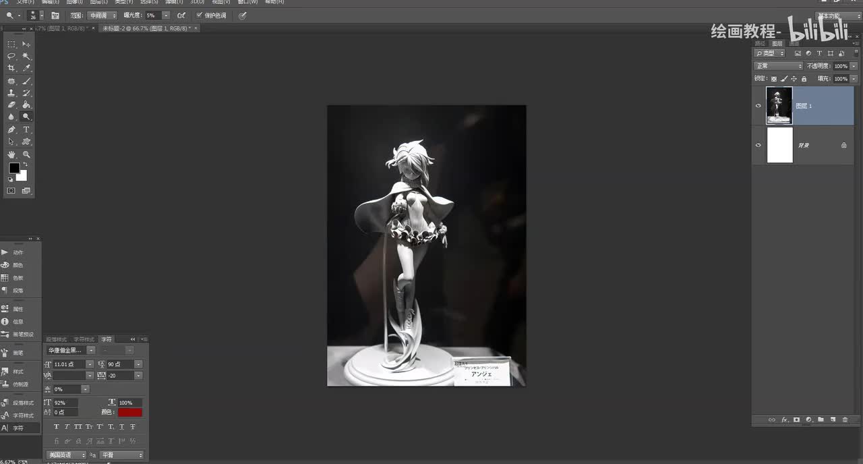Open the 色板 panel

pyautogui.click(x=18, y=278)
